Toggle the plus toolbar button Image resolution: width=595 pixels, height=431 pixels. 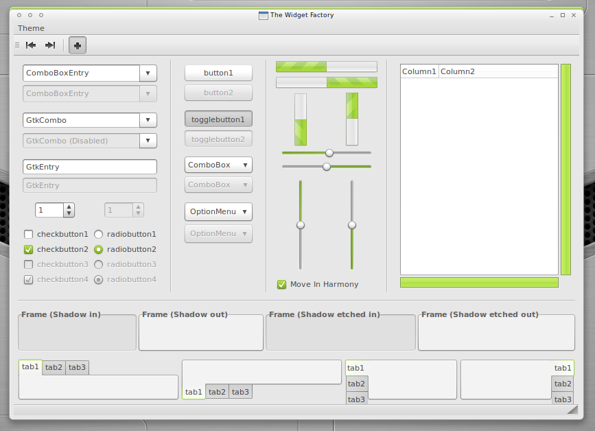tap(78, 45)
